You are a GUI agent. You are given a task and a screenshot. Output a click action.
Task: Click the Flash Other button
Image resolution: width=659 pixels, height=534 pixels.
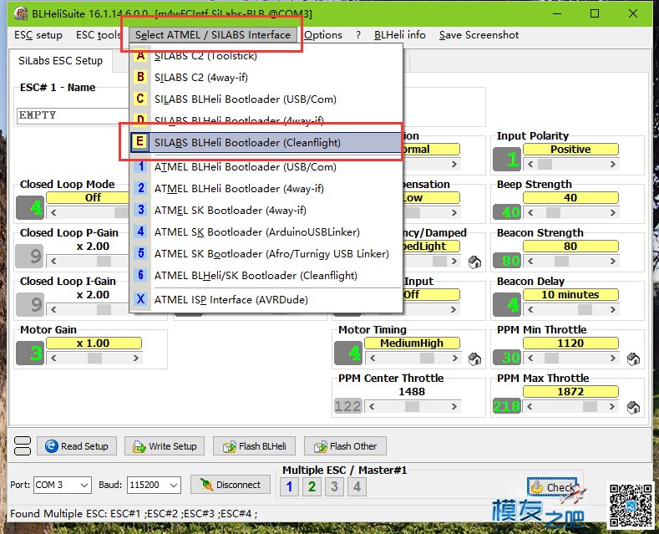(x=345, y=446)
